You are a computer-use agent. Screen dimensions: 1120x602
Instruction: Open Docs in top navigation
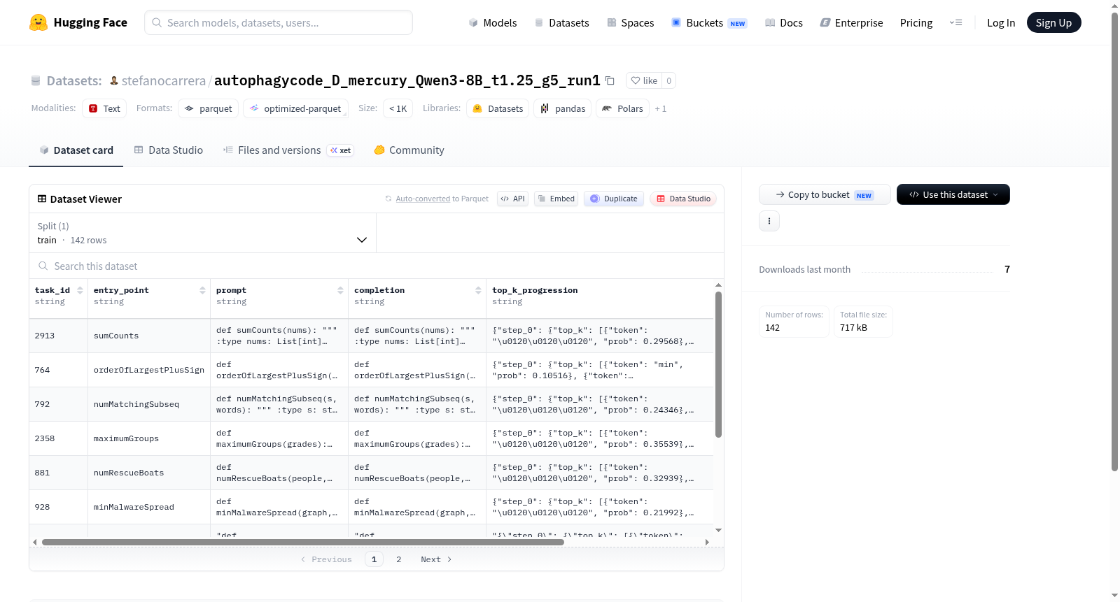pyautogui.click(x=783, y=22)
